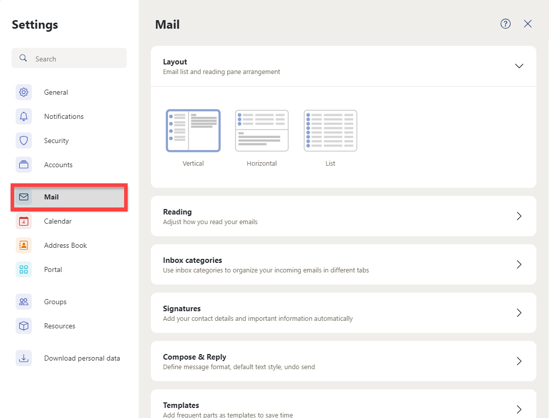
Task: Choose the Horizontal layout thumbnail
Action: coord(261,131)
